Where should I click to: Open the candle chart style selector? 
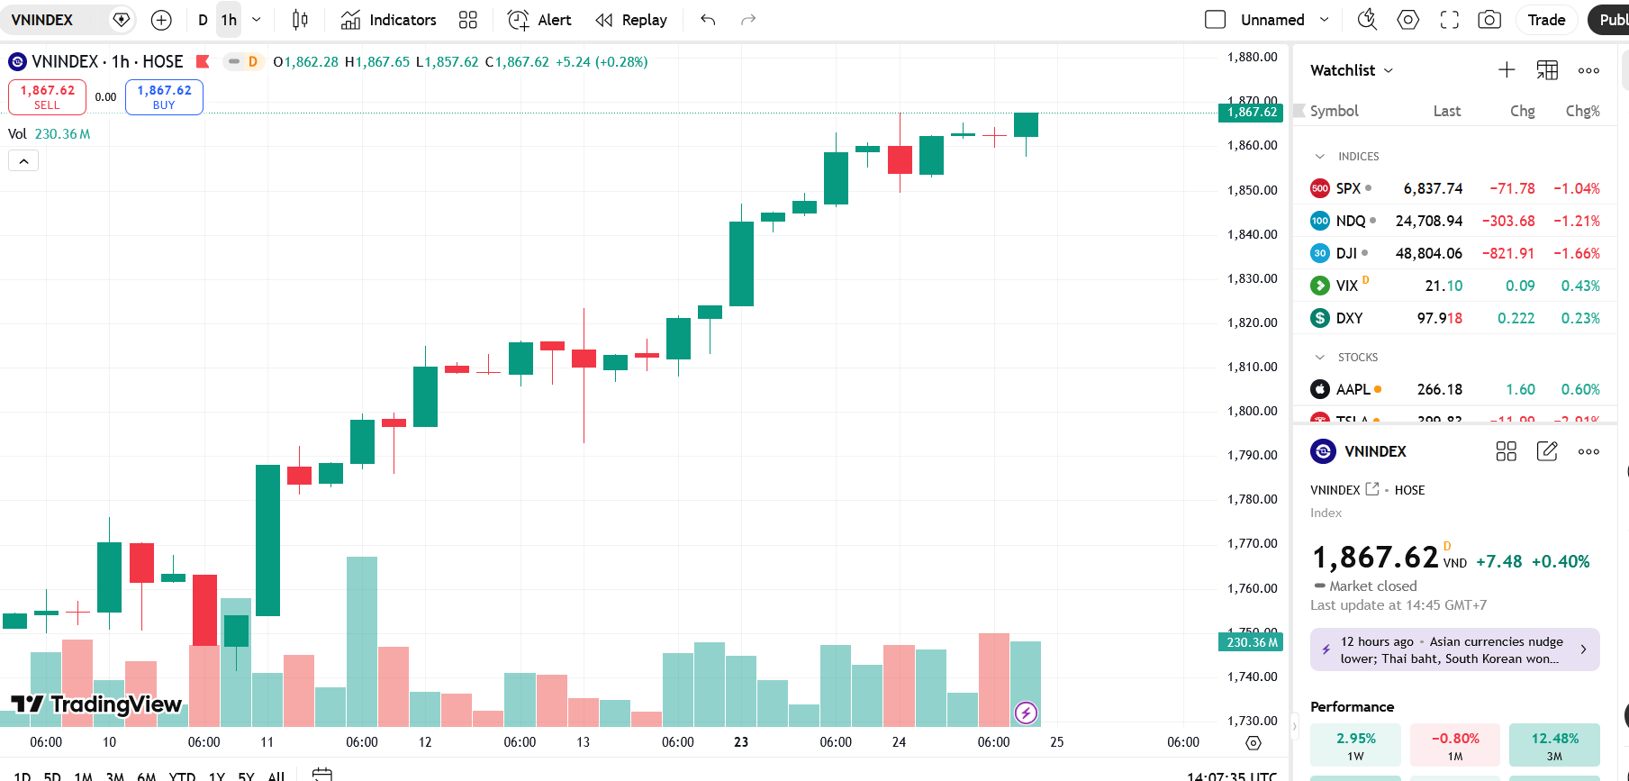[300, 19]
